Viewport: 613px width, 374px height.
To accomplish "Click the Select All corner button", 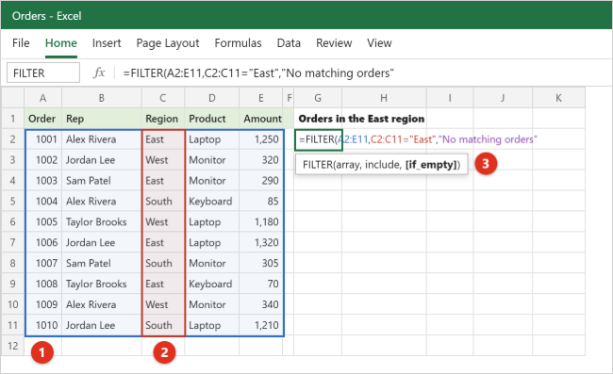I will point(13,98).
